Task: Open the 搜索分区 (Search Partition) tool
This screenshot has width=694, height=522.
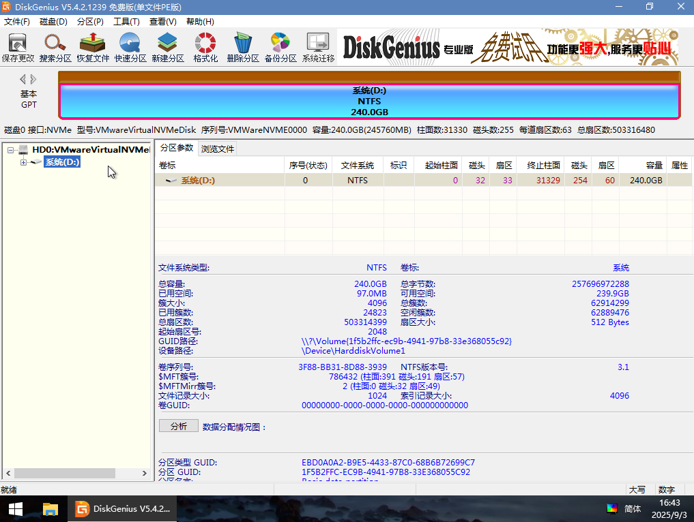Action: pos(55,46)
